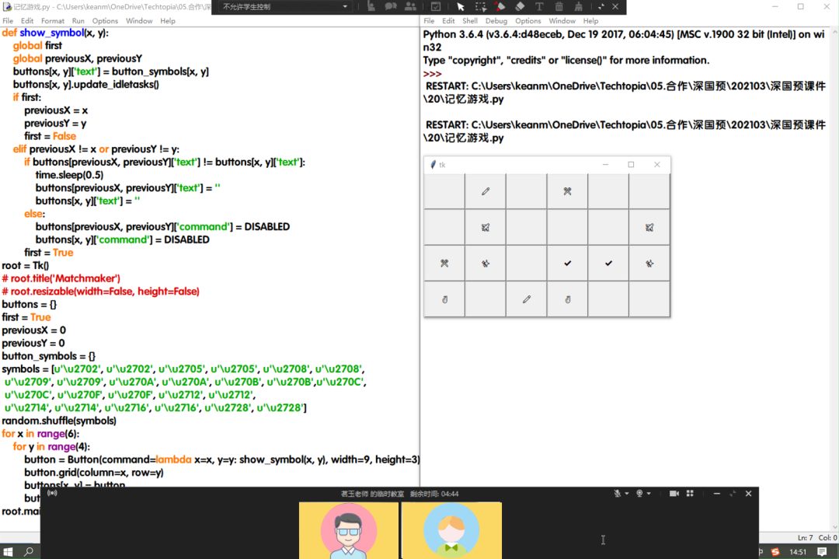
Task: Open Help menu in the Python shell window
Action: click(x=590, y=21)
